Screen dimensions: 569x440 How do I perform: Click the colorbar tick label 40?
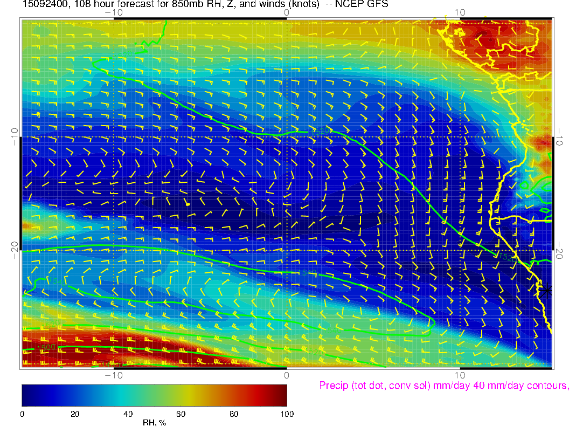pyautogui.click(x=128, y=414)
